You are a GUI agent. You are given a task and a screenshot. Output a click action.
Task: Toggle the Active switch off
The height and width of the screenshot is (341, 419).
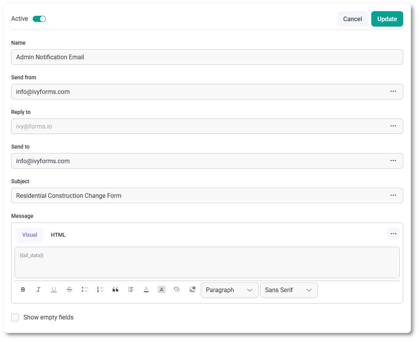tap(39, 18)
